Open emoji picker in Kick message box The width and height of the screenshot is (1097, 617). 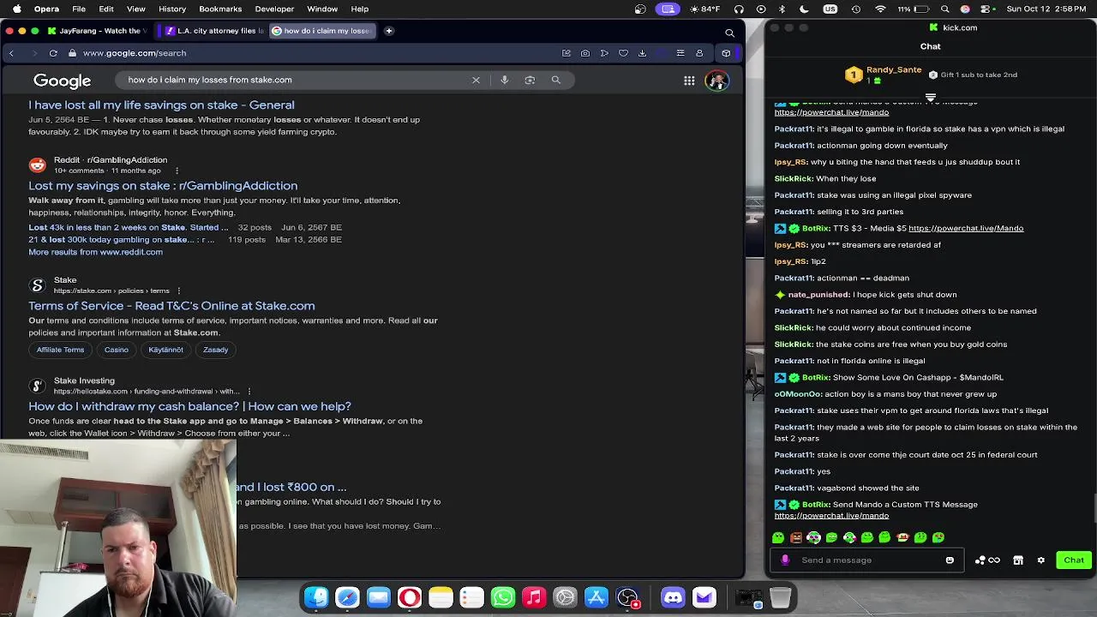pos(950,560)
